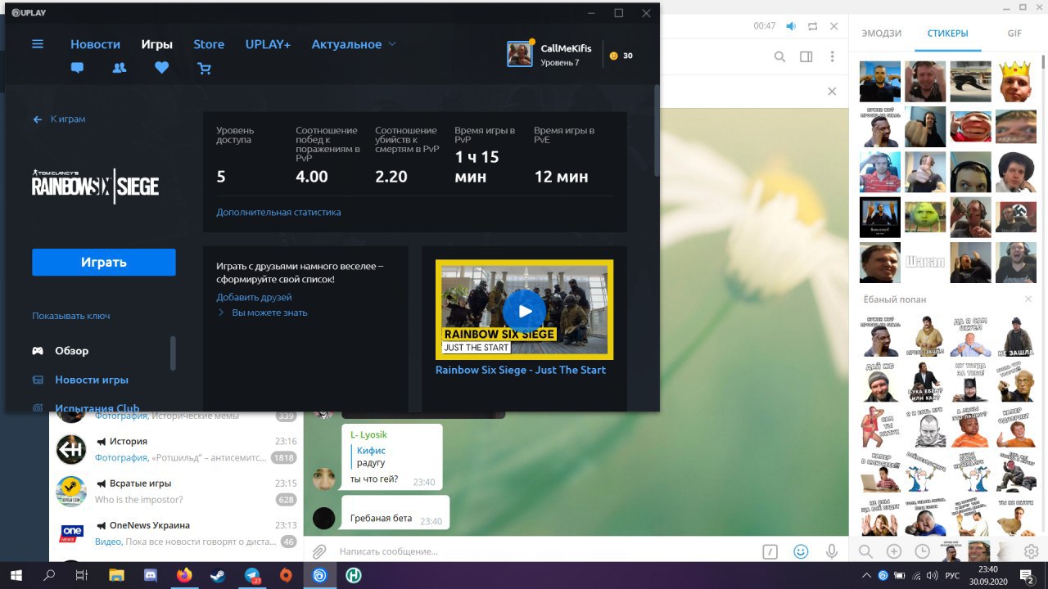Play the Rainbow Six Siege video

point(525,310)
